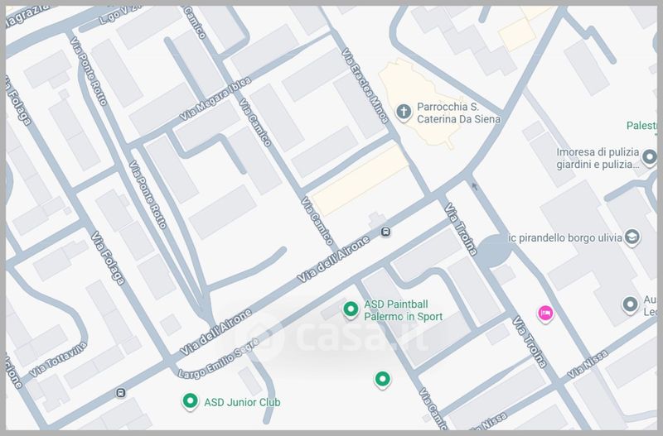
Task: Open the bus stop icon on Via dell'Airone
Action: click(x=386, y=232)
